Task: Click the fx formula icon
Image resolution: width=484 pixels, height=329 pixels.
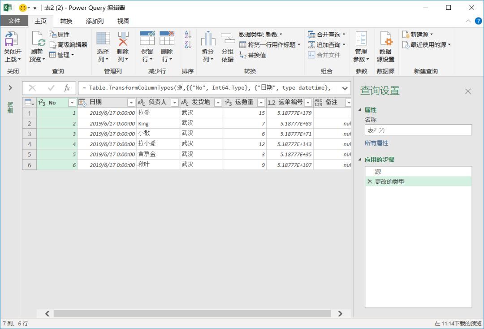Action: point(67,88)
